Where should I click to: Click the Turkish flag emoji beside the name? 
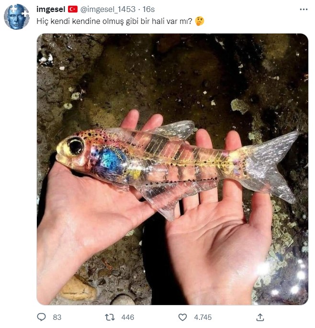tap(73, 10)
